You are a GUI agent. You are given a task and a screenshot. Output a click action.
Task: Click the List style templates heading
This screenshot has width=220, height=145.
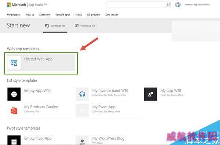click(22, 80)
